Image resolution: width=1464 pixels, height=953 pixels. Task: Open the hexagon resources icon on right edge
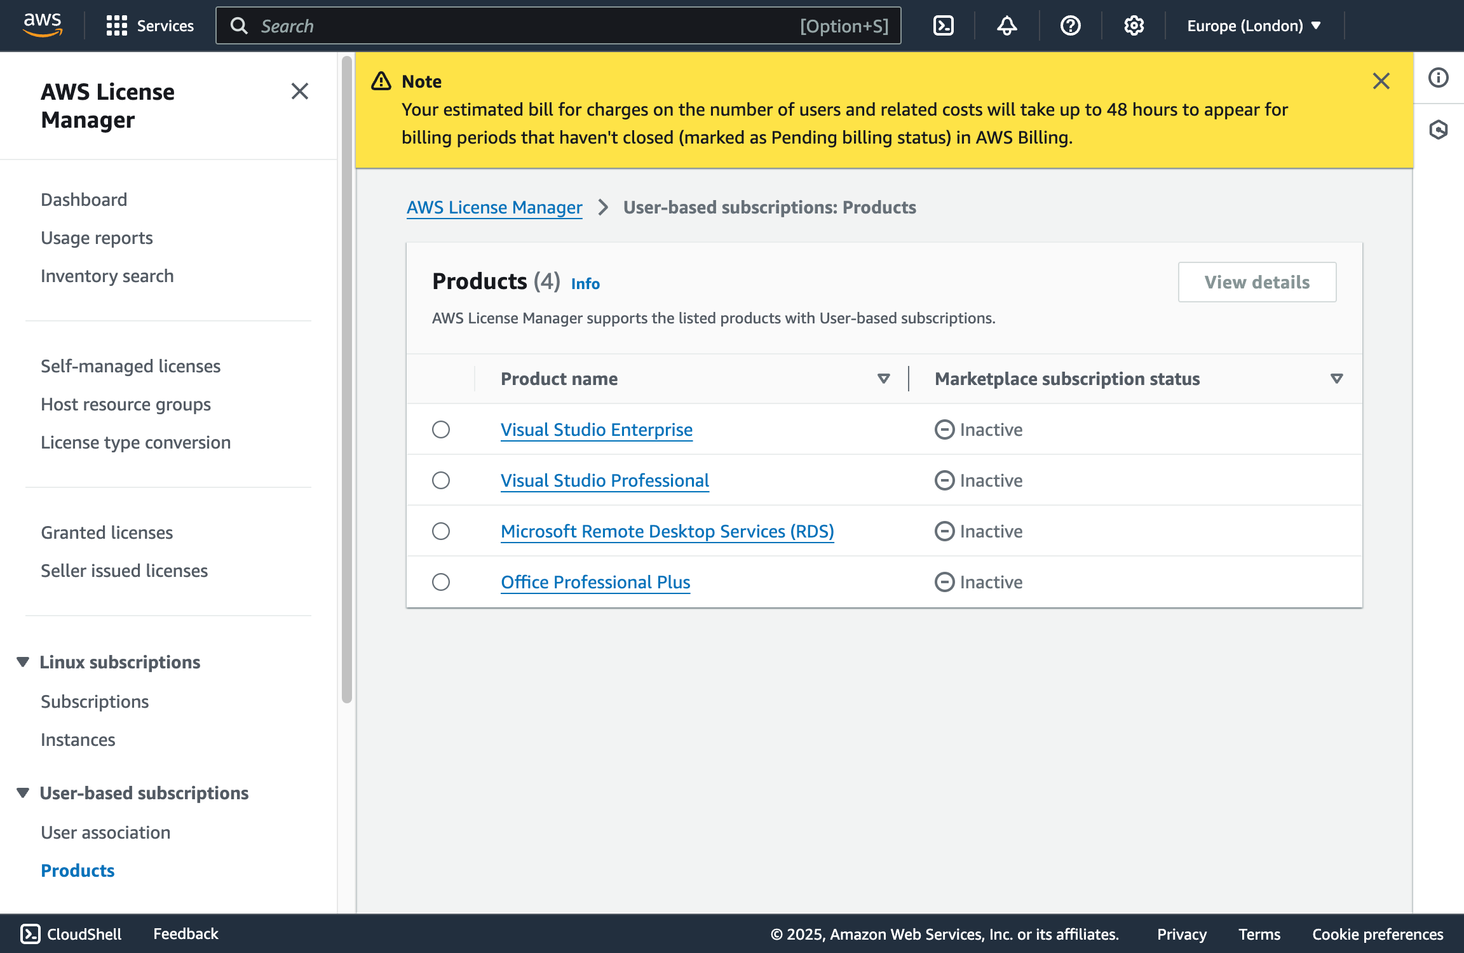pyautogui.click(x=1438, y=129)
